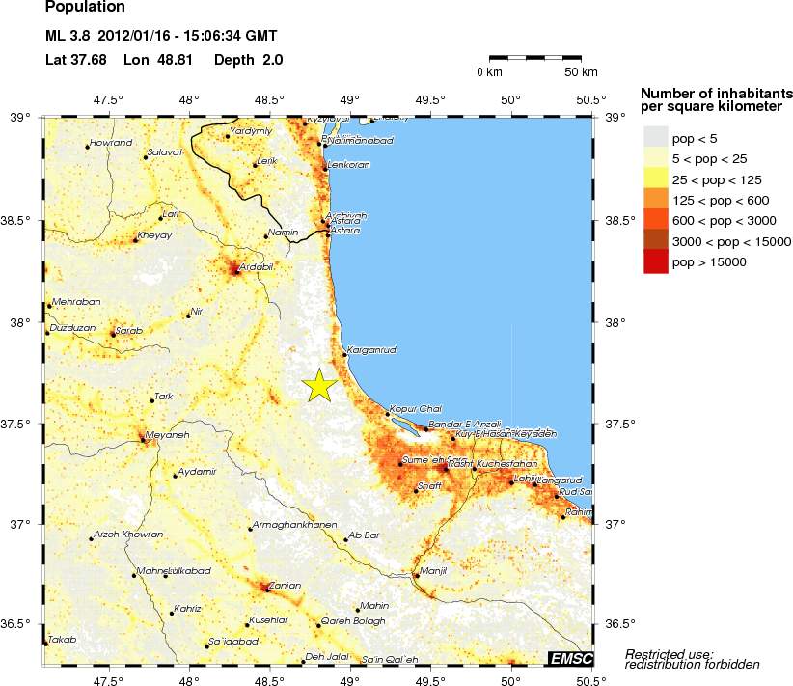Select the Kopur Chal label
This screenshot has width=793, height=686.
[416, 408]
